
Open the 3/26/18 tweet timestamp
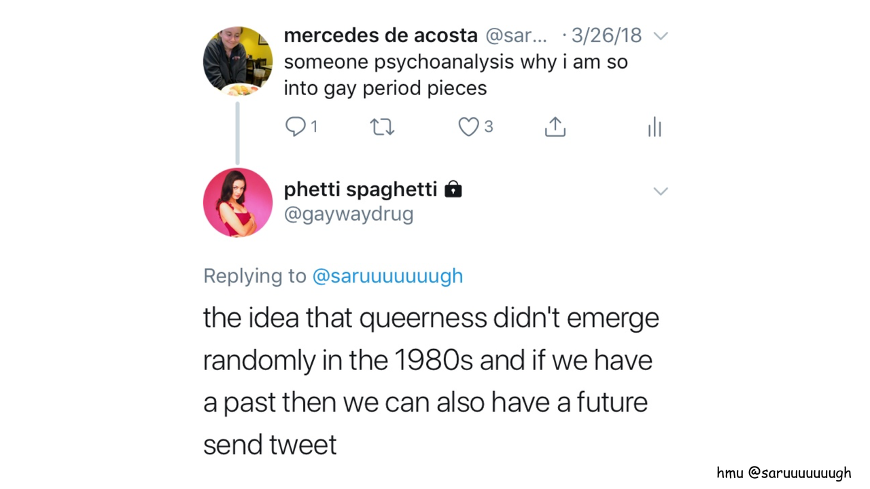[x=606, y=35]
